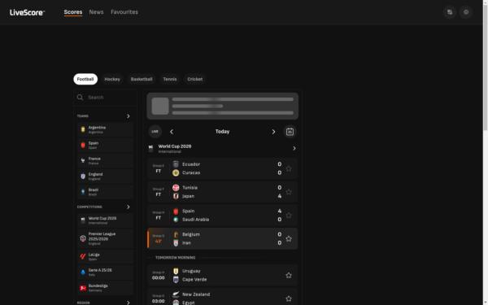Viewport: 488px width, 305px height.
Task: Open the LaLiga competition link
Action: (x=105, y=256)
